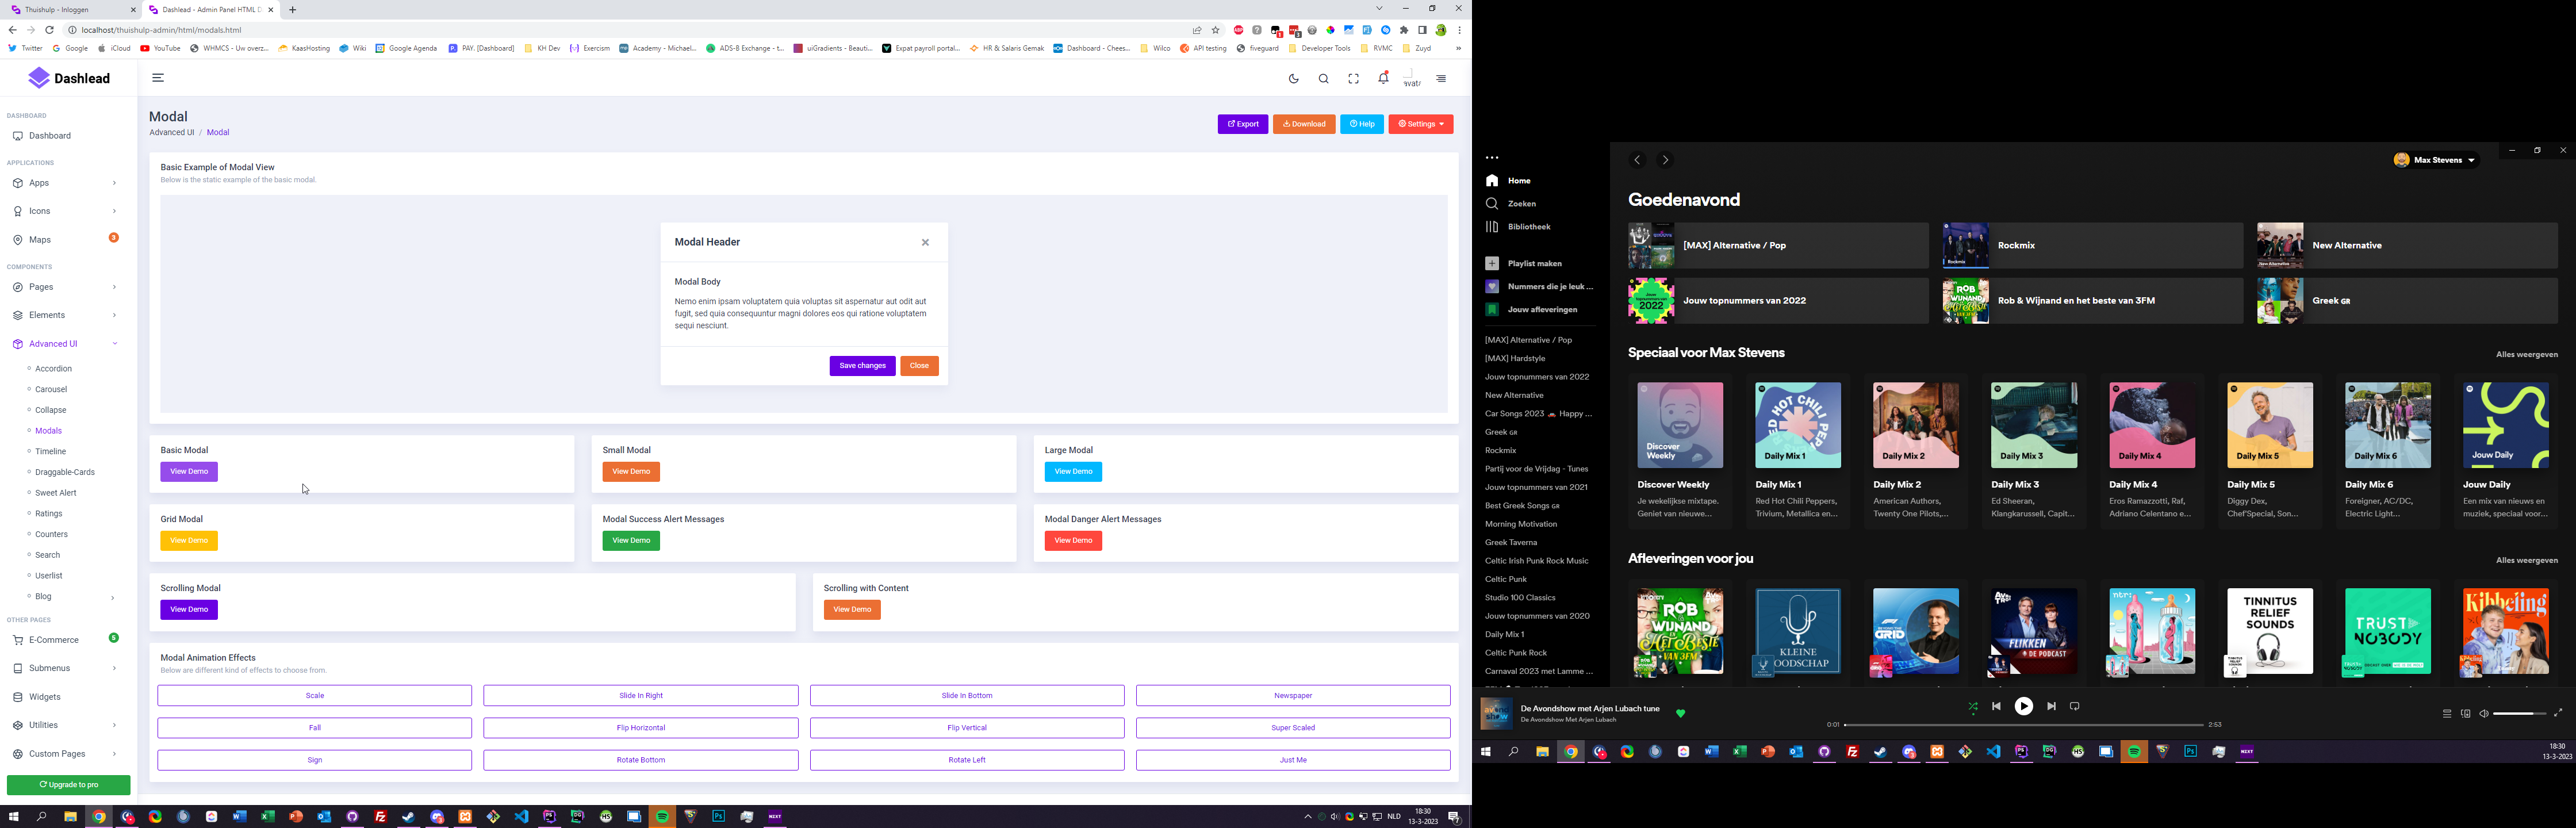Open the Spotify queue icon

(2446, 714)
